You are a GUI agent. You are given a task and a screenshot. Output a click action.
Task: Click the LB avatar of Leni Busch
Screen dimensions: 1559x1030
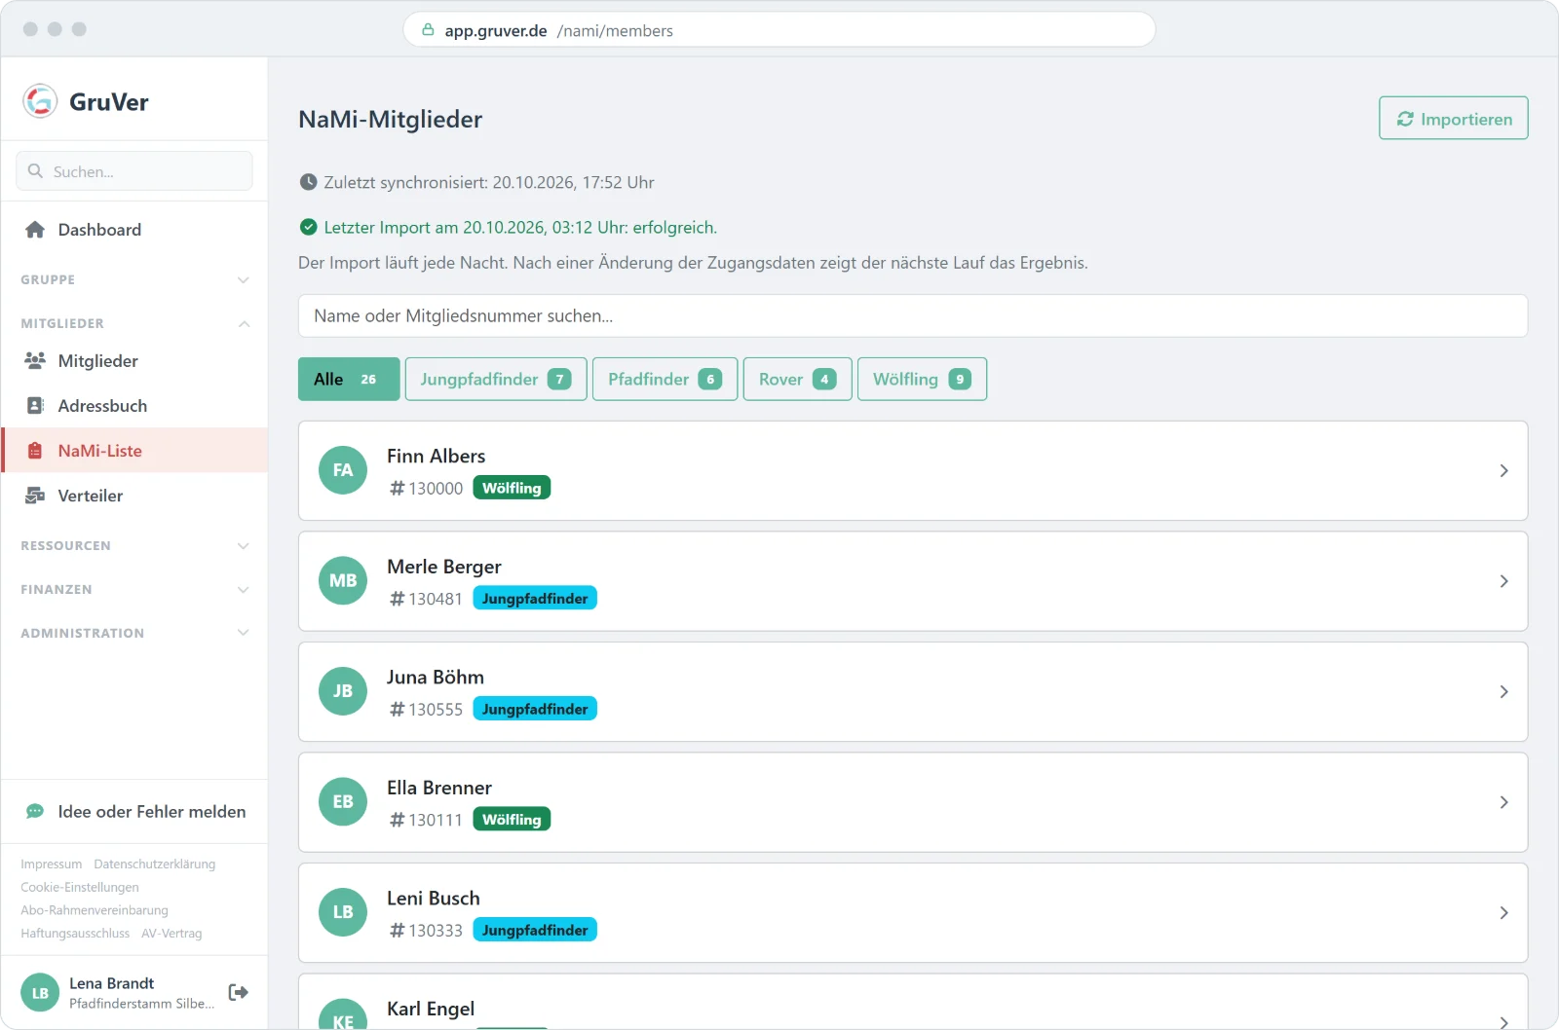343,912
